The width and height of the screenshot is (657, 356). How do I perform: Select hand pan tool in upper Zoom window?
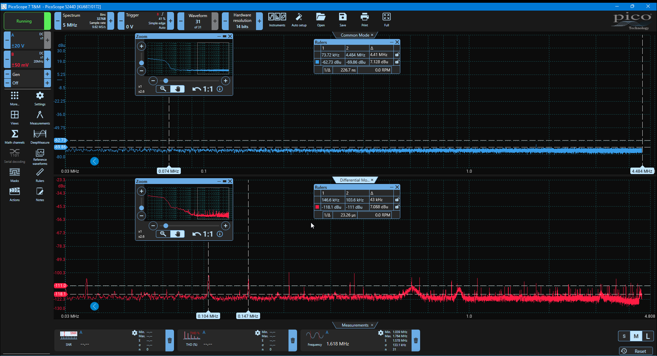point(177,89)
